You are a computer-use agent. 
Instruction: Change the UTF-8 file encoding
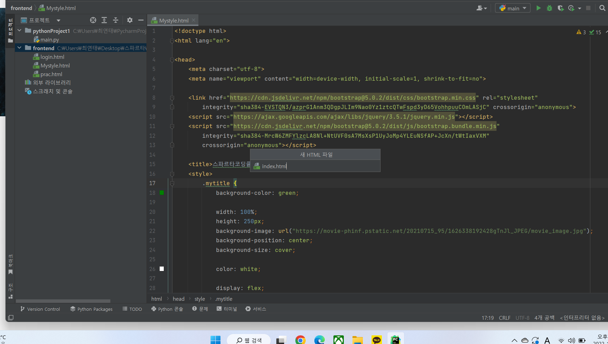pos(522,318)
